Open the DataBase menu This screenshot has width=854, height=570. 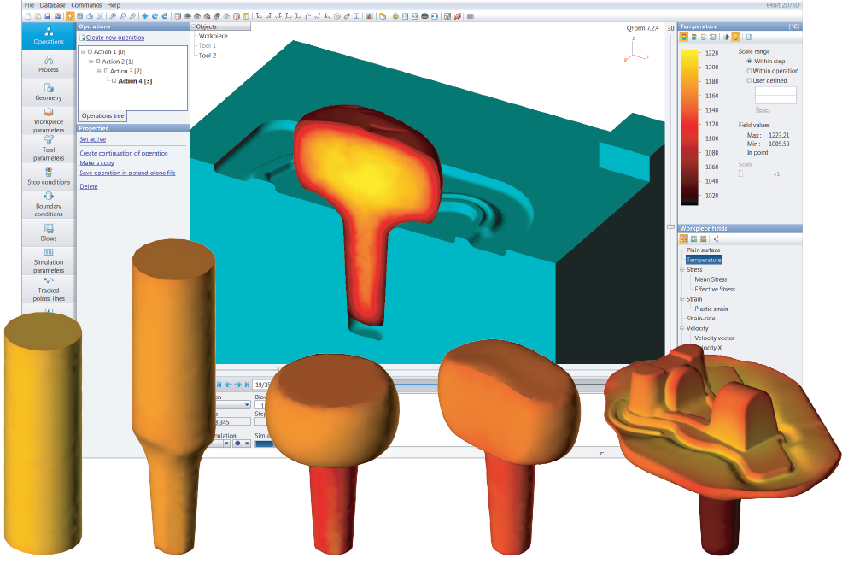[x=51, y=4]
